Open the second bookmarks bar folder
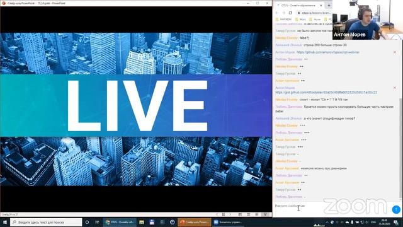Viewport: 403px width, 227px height. click(300, 20)
